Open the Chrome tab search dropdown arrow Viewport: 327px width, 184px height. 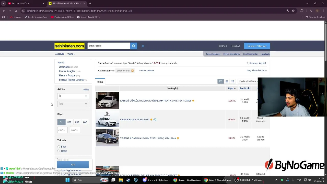click(x=3, y=3)
